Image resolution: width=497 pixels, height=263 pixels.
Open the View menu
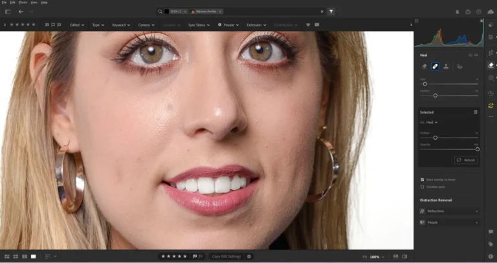point(33,3)
